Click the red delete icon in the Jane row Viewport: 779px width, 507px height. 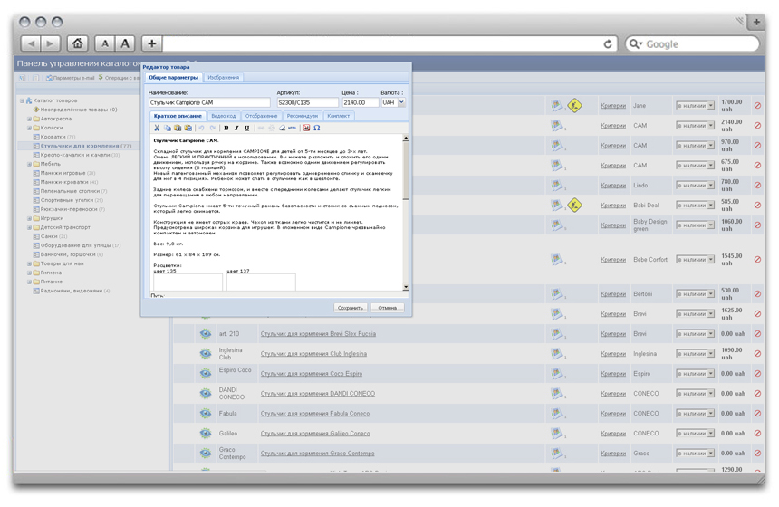pyautogui.click(x=757, y=106)
